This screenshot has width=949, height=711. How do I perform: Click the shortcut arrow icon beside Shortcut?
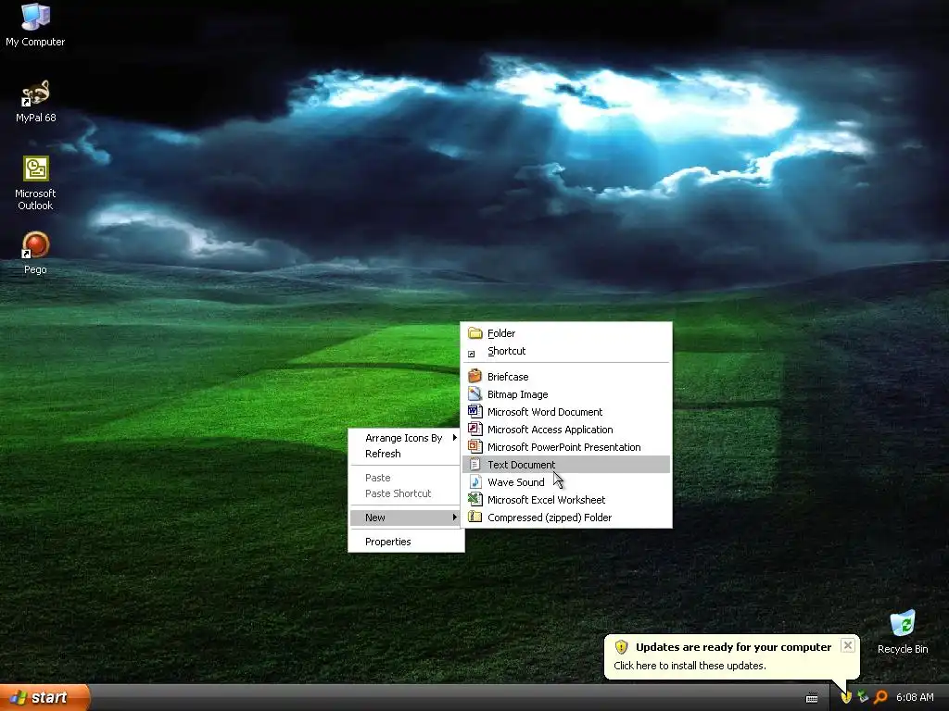(x=472, y=354)
